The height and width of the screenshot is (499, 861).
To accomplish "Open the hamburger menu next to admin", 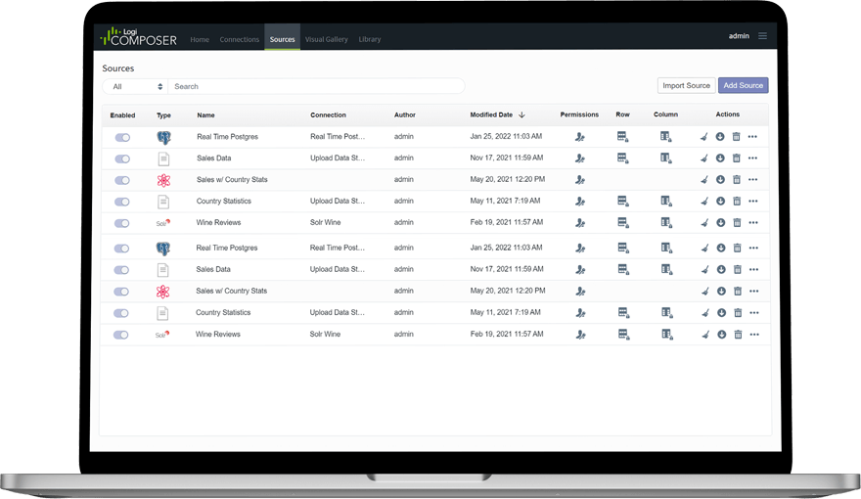I will pos(762,36).
